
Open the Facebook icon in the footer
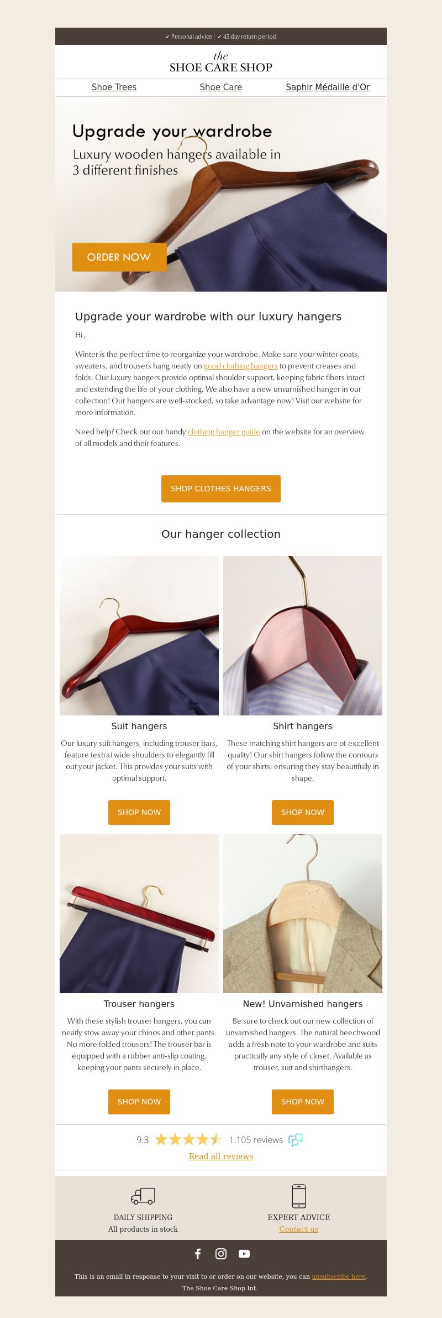[198, 1254]
